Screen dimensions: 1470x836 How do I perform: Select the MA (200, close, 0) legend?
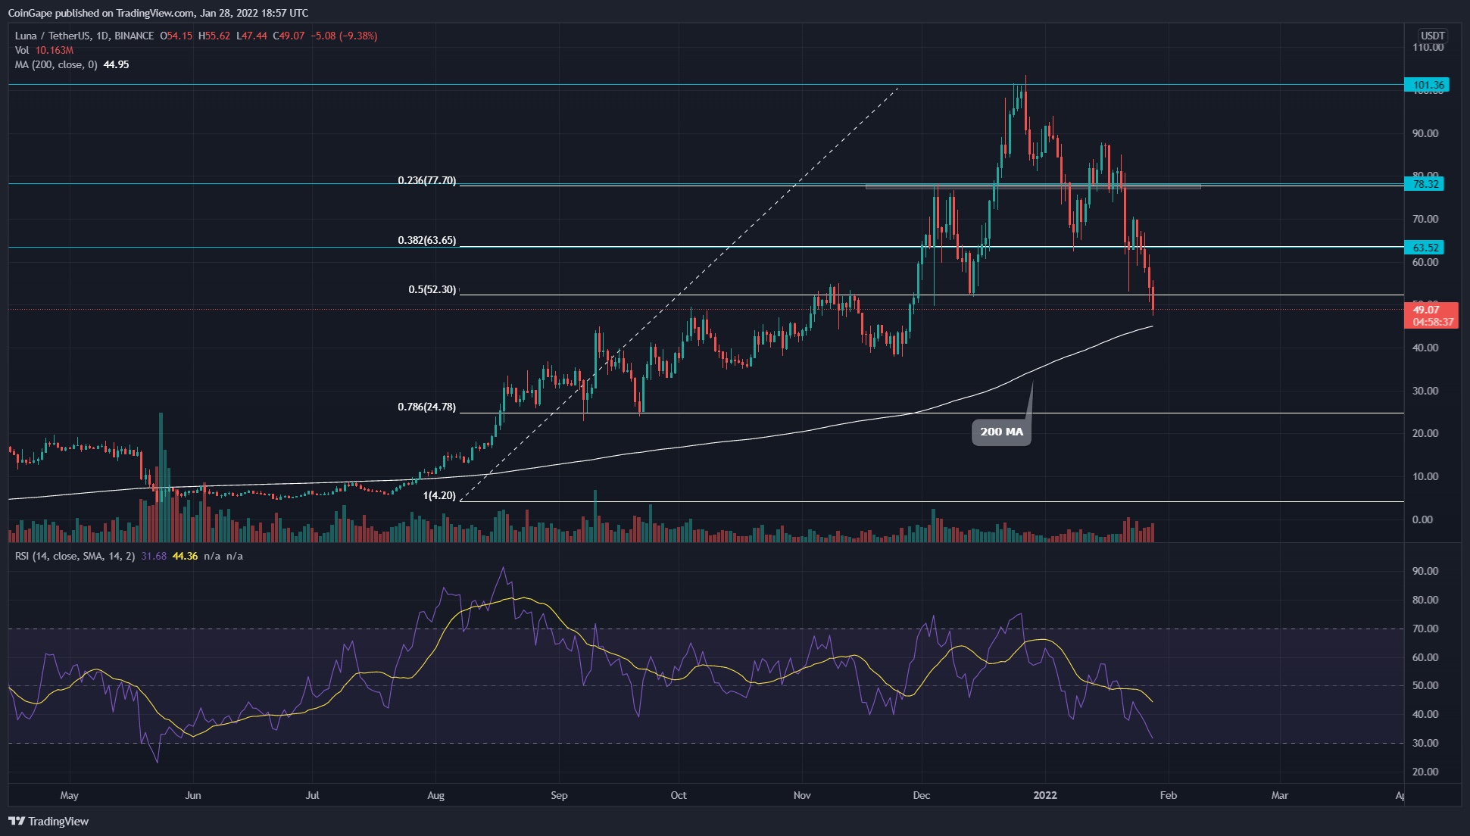[x=55, y=64]
